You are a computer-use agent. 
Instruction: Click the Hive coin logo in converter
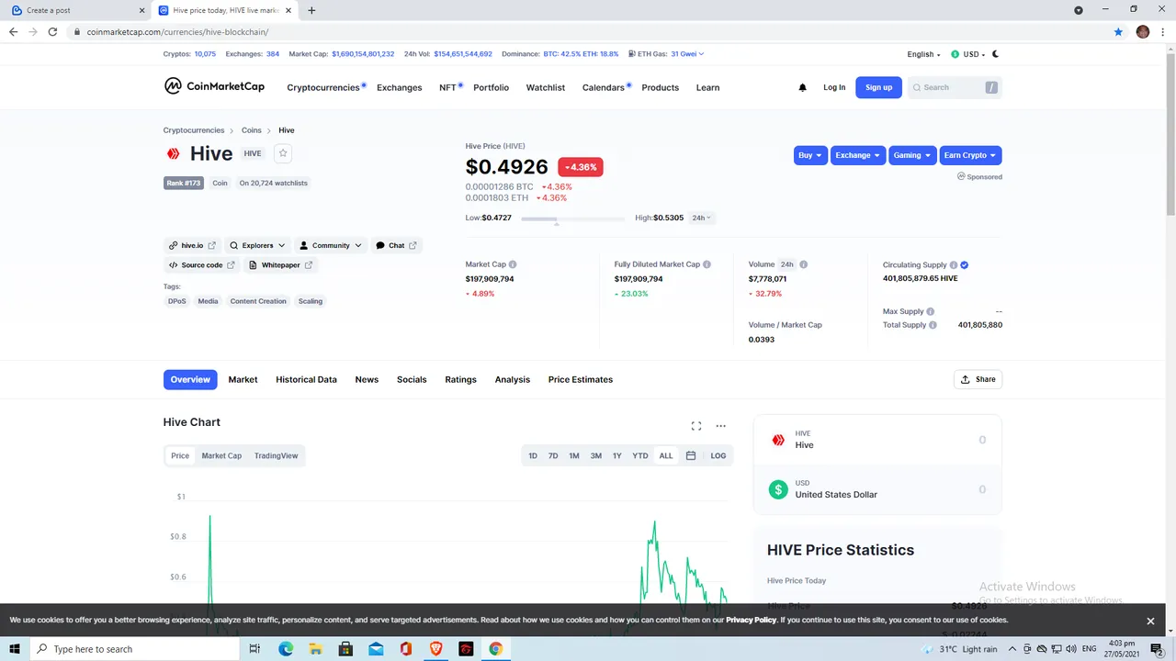click(778, 440)
